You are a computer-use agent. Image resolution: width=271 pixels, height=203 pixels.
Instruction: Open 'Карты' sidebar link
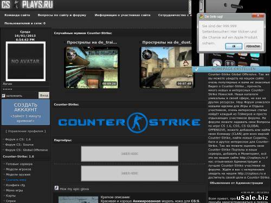coord(11,195)
